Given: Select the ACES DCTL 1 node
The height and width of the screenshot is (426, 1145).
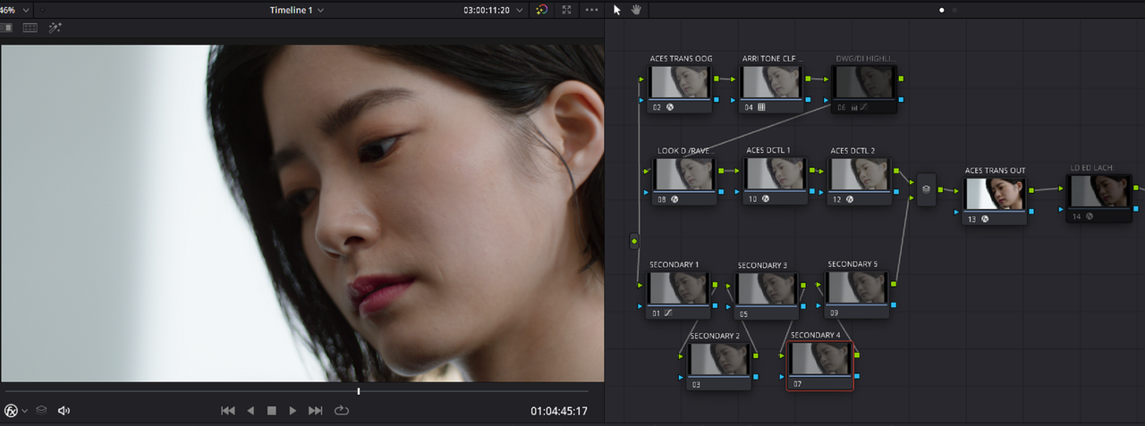Looking at the screenshot, I should coord(775,180).
